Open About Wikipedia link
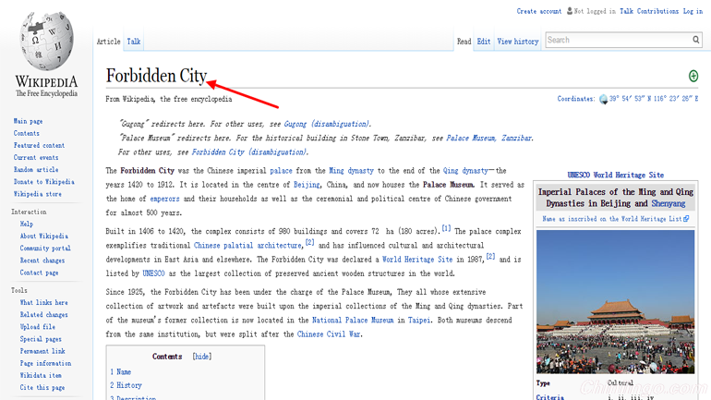The width and height of the screenshot is (711, 400). tap(44, 236)
